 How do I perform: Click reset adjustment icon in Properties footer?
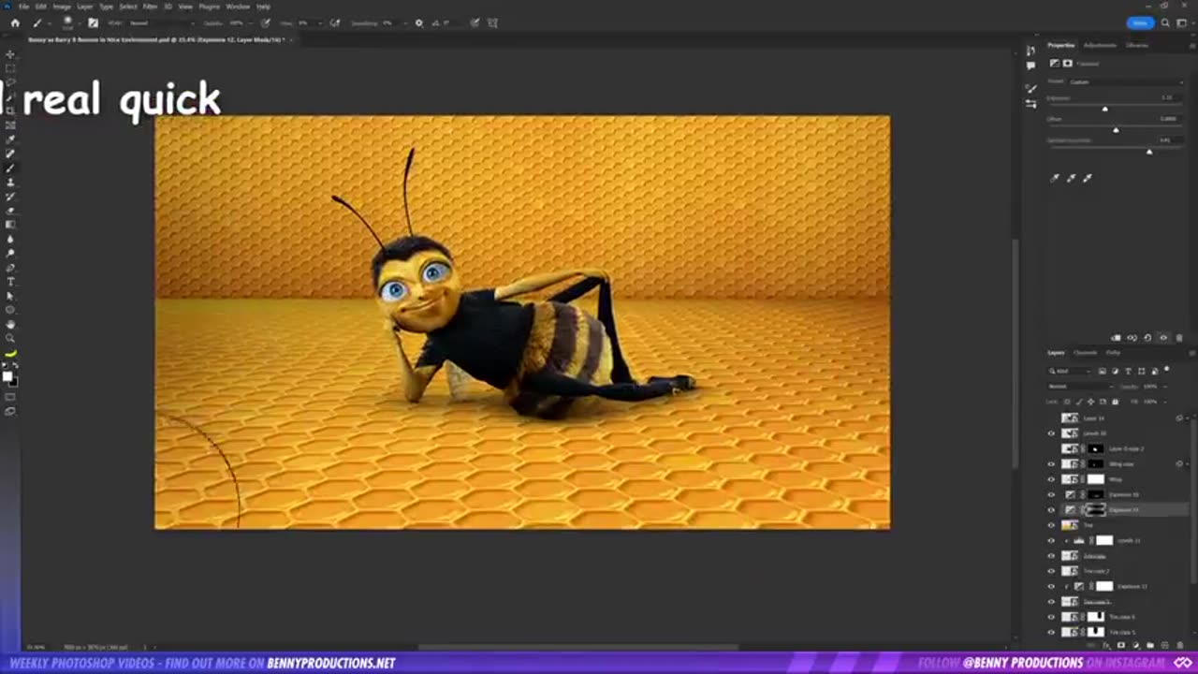pos(1147,338)
